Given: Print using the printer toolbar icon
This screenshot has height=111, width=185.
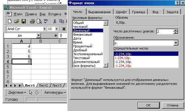Looking at the screenshot, I should tap(32, 21).
